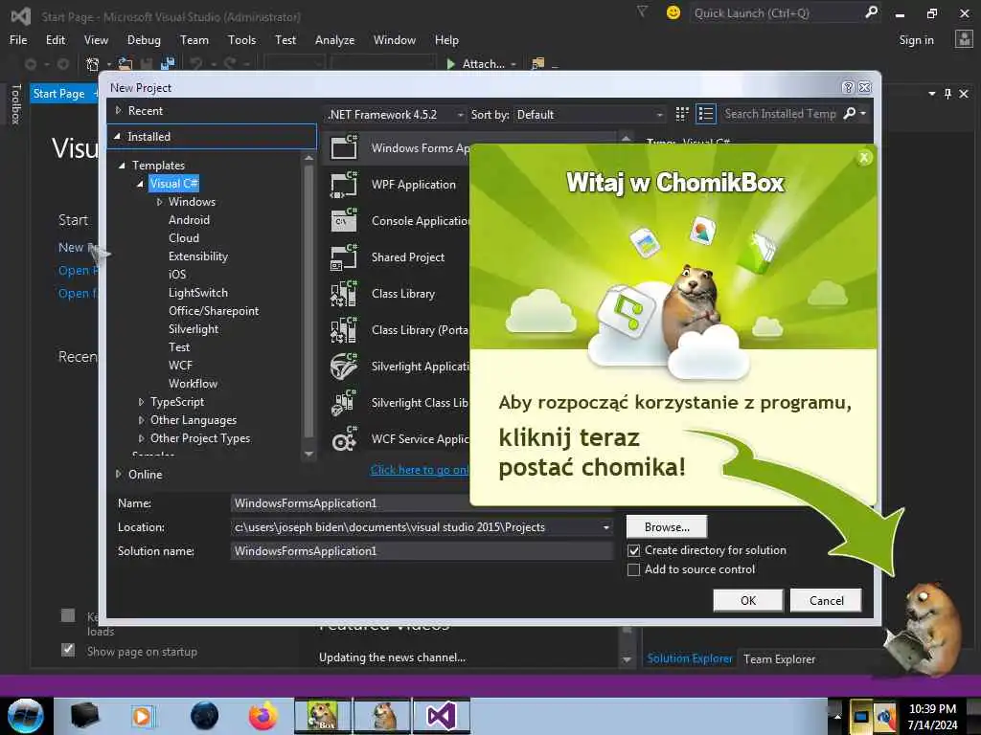Screen dimensions: 981x735
Task: Click the Quick Launch search icon
Action: (x=871, y=12)
